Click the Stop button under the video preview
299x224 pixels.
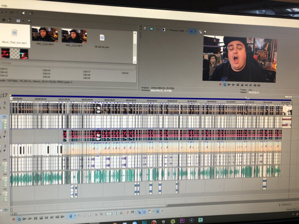(242, 85)
